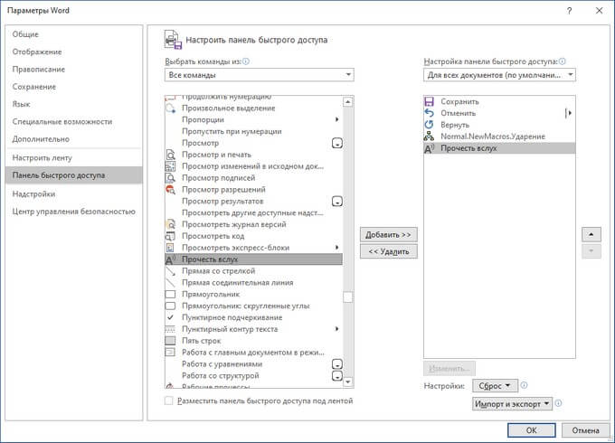Click the Прямая соединительная линия icon
This screenshot has width=615, height=443.
click(x=171, y=283)
